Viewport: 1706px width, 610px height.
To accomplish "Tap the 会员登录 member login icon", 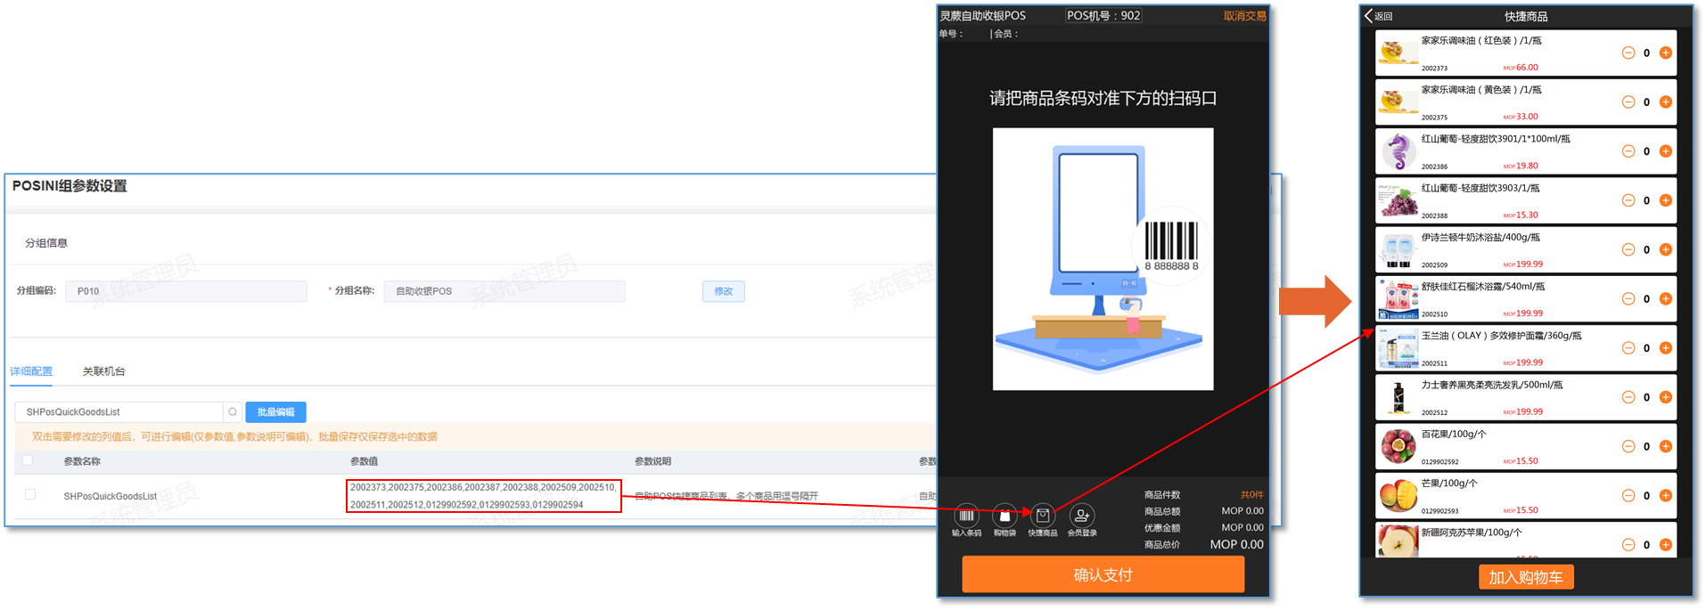I will pos(1082,516).
